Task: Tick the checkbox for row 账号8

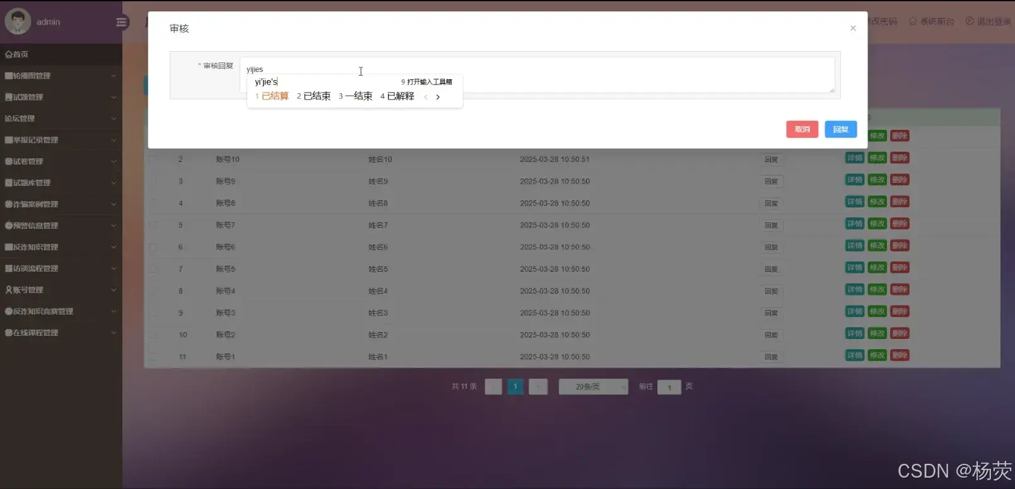Action: click(153, 204)
